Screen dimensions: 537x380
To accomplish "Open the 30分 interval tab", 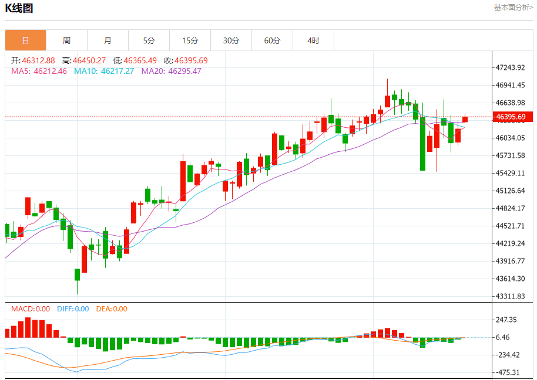I will tap(231, 40).
